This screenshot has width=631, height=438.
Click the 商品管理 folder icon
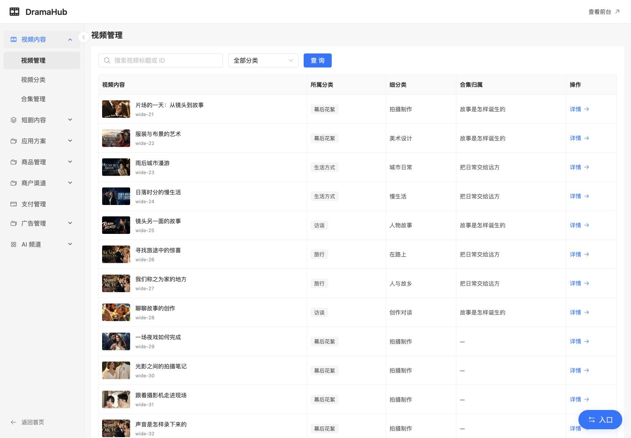click(14, 162)
